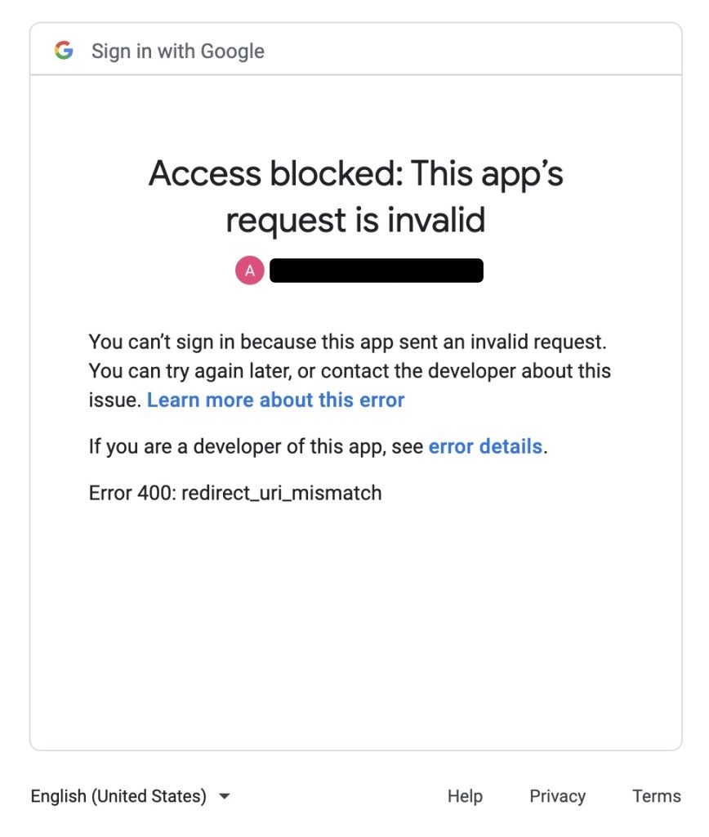Click the "request is invalid" heading line
709x837 pixels.
point(355,220)
